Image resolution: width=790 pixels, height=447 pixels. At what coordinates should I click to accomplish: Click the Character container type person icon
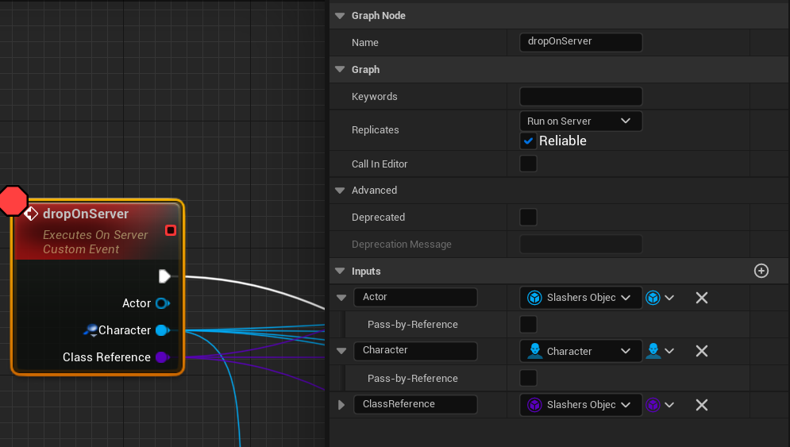653,351
